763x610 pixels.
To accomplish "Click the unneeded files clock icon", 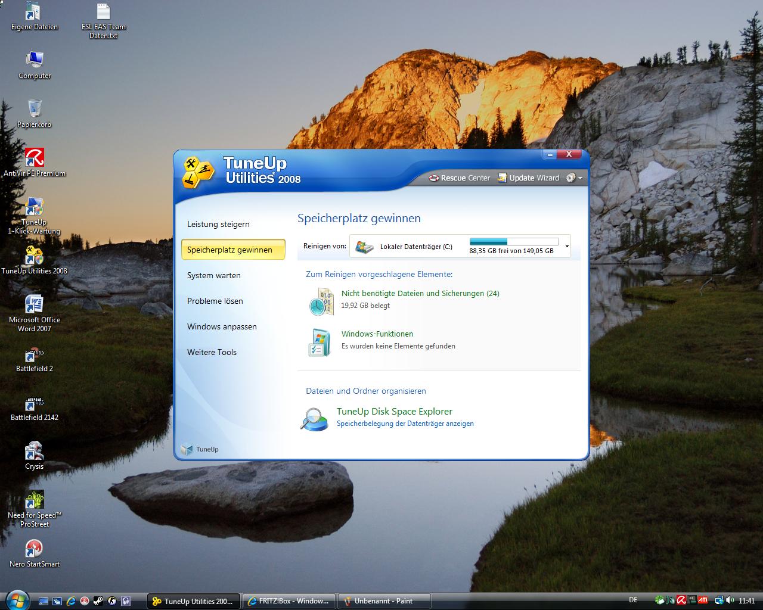I will 322,301.
